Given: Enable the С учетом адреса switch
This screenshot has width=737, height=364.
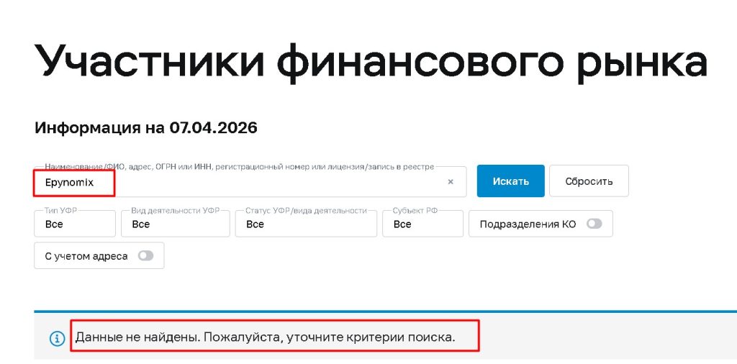Looking at the screenshot, I should (145, 255).
